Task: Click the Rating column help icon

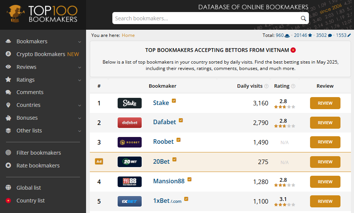Action: pyautogui.click(x=293, y=86)
